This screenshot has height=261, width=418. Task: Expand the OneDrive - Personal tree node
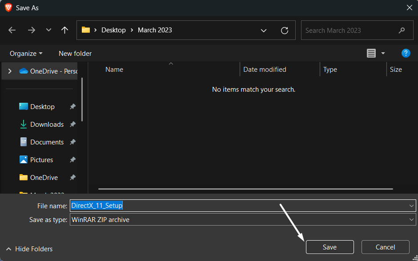tap(10, 71)
